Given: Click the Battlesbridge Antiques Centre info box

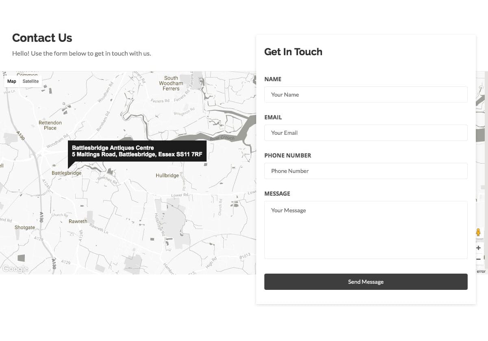Looking at the screenshot, I should pyautogui.click(x=137, y=151).
